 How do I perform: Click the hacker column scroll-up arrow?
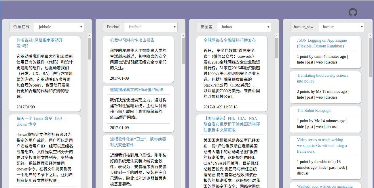pyautogui.click(x=370, y=36)
